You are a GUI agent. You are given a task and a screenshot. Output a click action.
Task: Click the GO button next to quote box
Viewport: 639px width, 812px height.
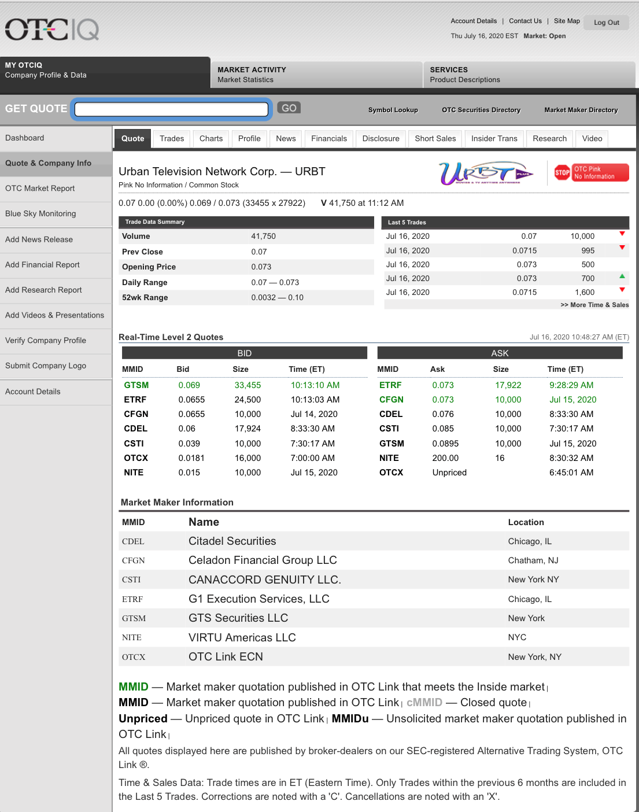click(289, 108)
